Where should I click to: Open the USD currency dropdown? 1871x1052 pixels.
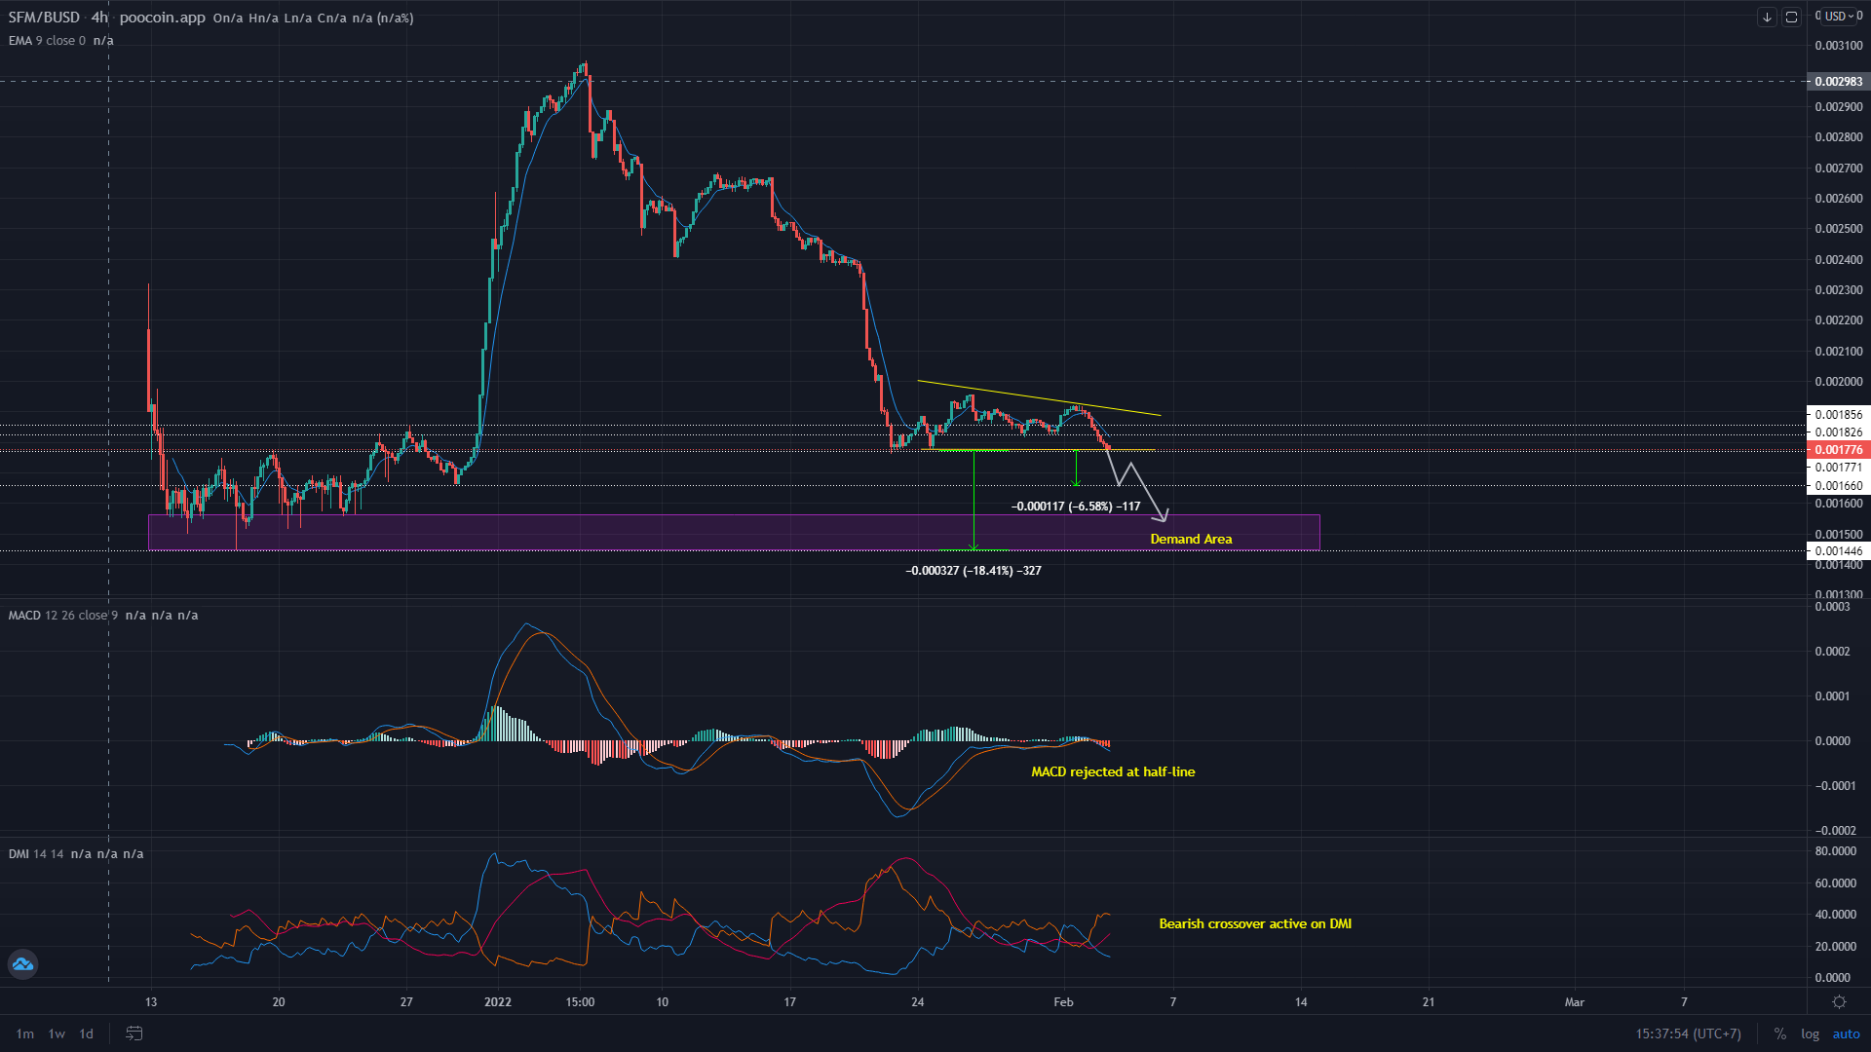1839,16
